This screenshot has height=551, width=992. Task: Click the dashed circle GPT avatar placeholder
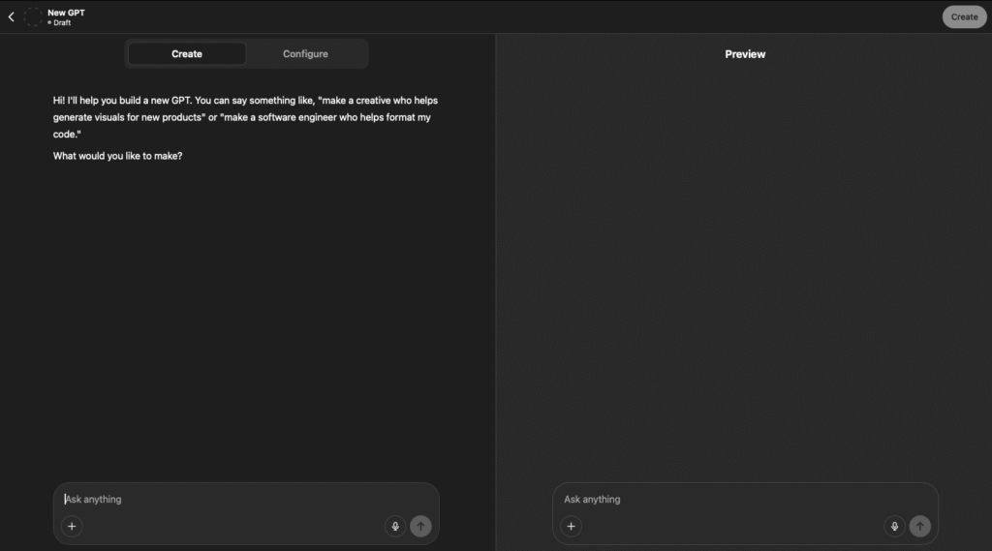(x=33, y=16)
